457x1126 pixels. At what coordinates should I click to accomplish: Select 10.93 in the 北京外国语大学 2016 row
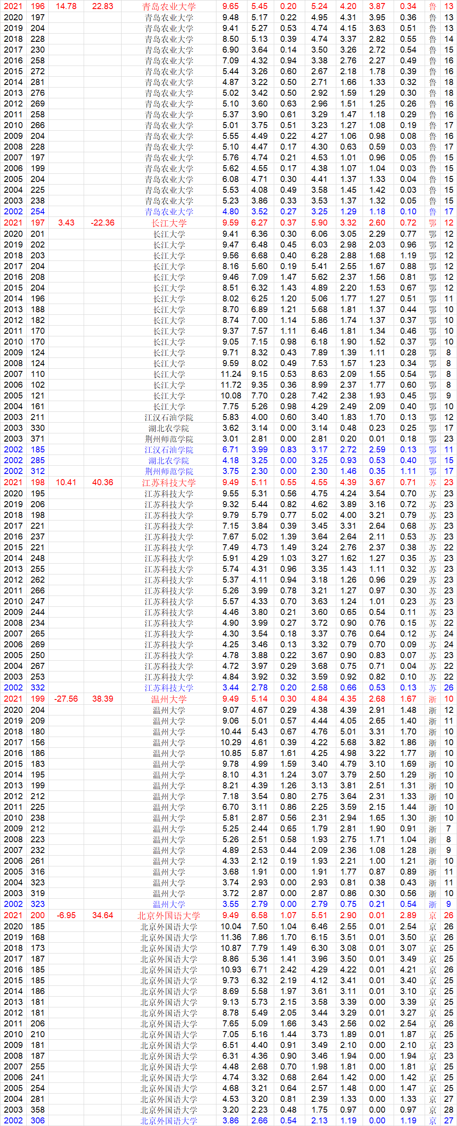[231, 969]
